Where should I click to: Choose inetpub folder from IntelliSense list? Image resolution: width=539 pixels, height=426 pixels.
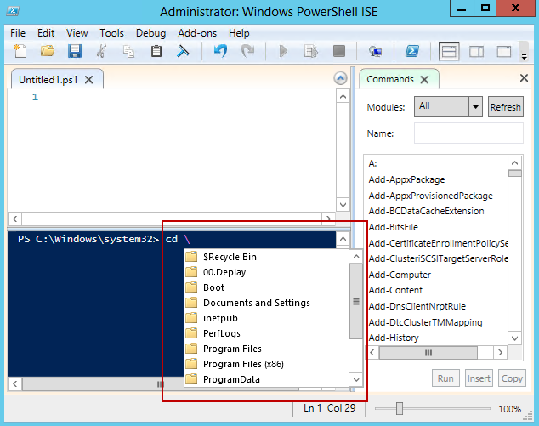tap(266, 318)
